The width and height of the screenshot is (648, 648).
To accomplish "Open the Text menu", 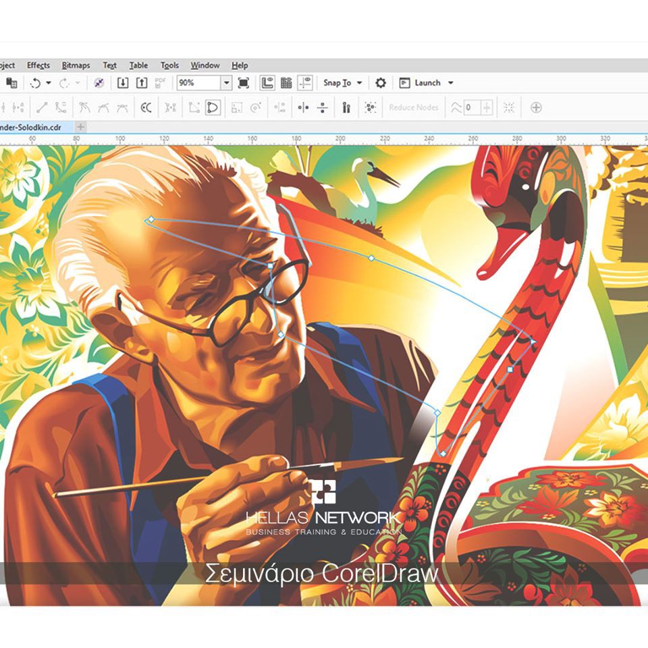I will 109,65.
